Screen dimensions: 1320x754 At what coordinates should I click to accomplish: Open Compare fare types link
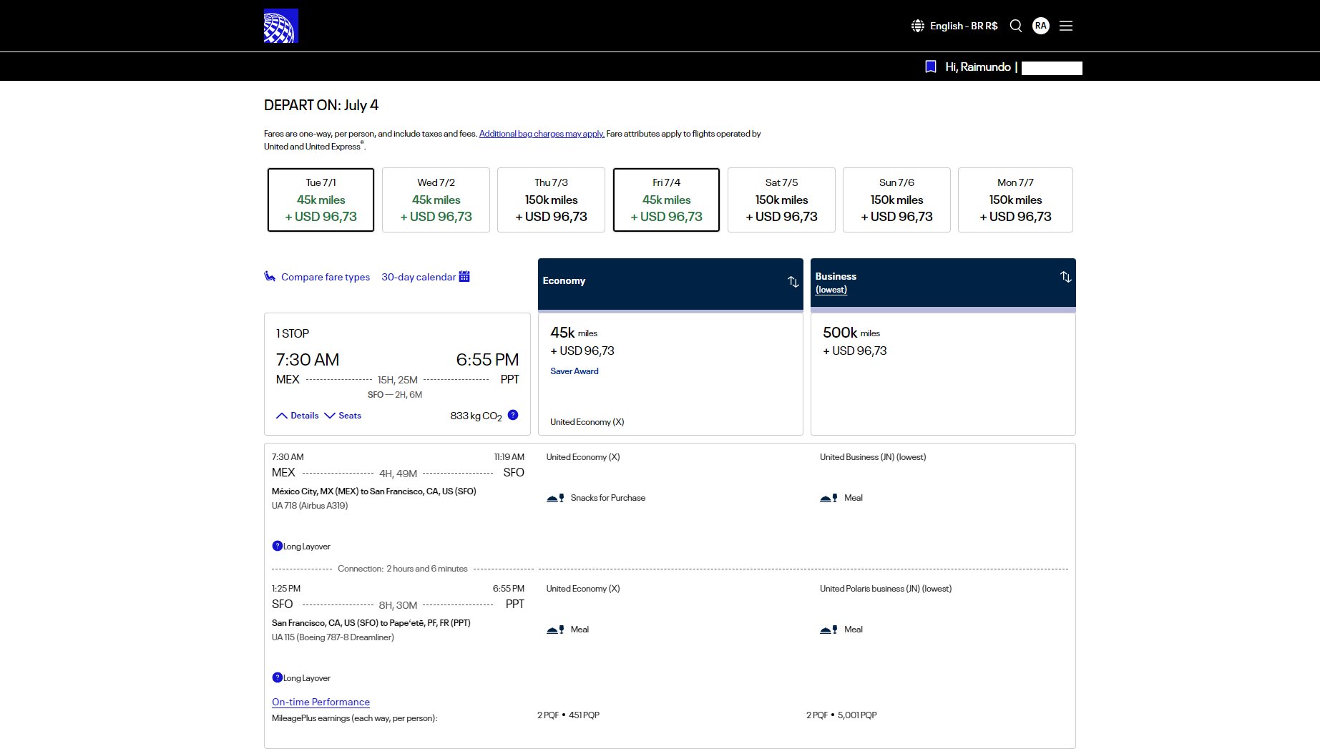click(x=326, y=277)
